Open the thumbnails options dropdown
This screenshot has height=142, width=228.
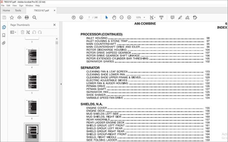pyautogui.click(x=13, y=32)
